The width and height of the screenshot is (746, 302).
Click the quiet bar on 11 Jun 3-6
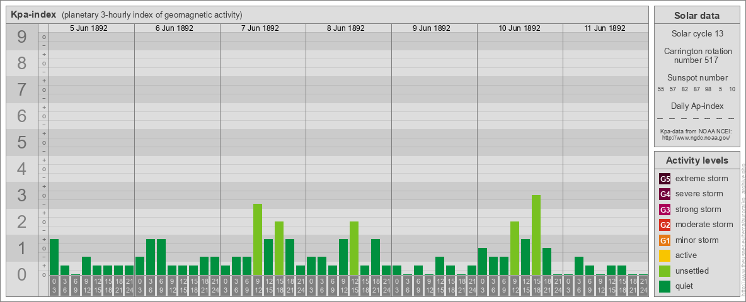[x=578, y=266]
